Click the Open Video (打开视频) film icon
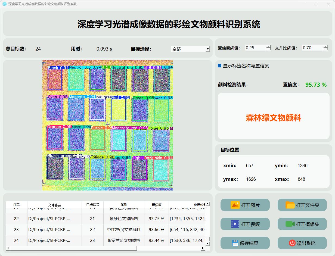The image size is (335, 256). click(x=235, y=224)
